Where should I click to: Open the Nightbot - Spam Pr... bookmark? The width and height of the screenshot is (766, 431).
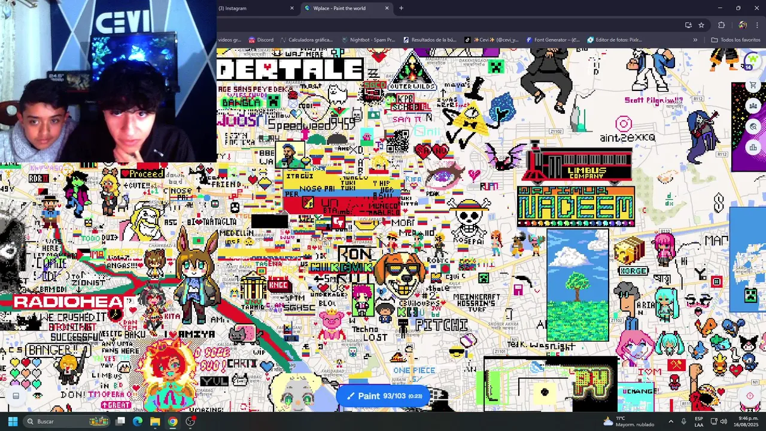click(x=368, y=40)
